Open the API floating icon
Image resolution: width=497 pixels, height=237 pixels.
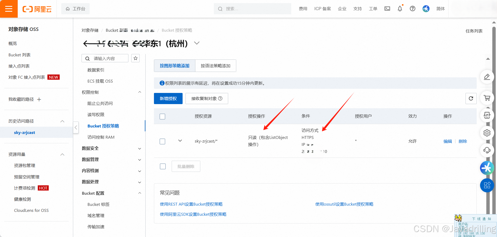(487, 115)
